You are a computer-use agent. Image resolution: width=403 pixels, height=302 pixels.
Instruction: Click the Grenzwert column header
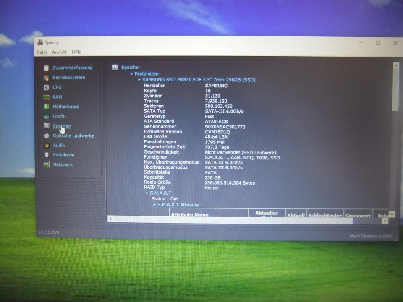point(358,216)
